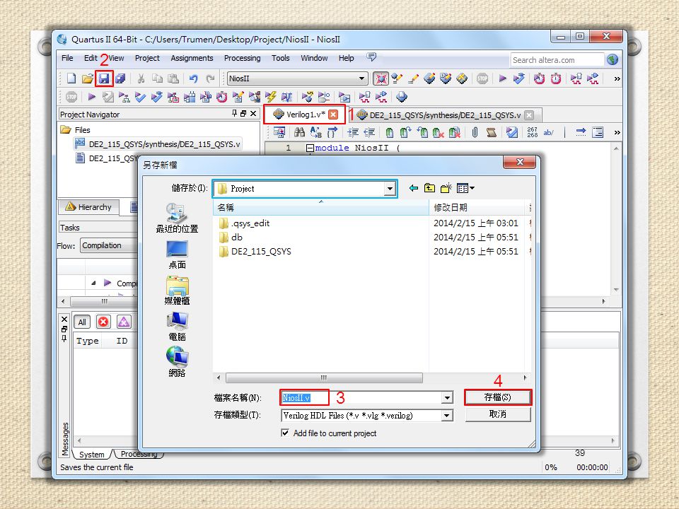Click the altera.com globe icon
This screenshot has width=679, height=509.
pyautogui.click(x=613, y=59)
